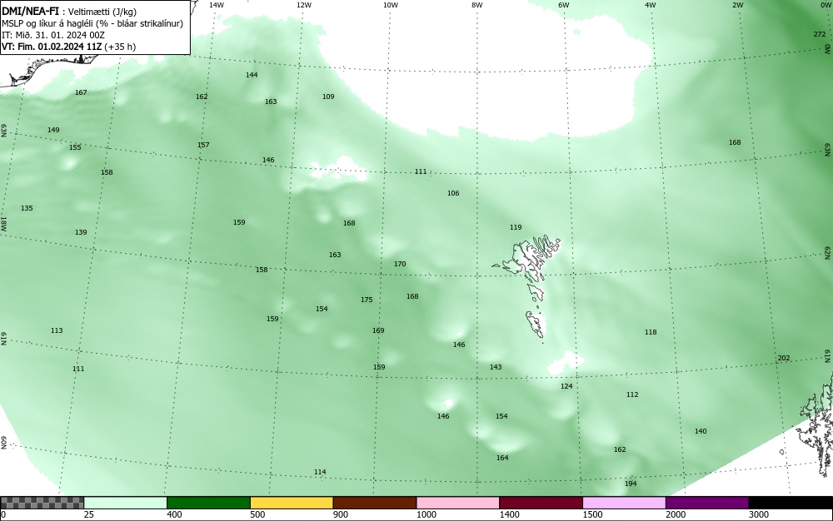This screenshot has width=833, height=521.
Task: Click the map value 194
Action: (631, 484)
